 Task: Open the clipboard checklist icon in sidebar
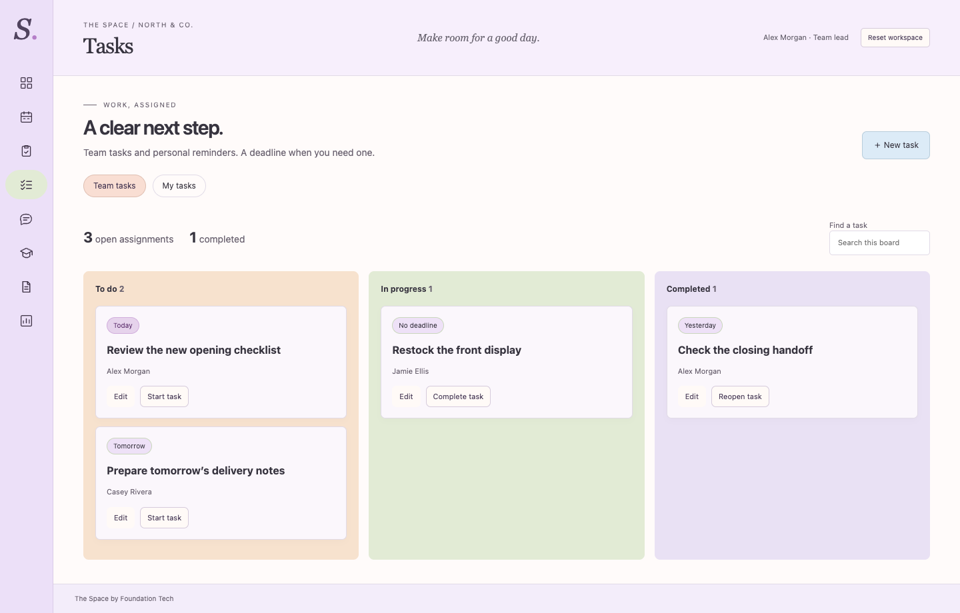[x=26, y=151]
